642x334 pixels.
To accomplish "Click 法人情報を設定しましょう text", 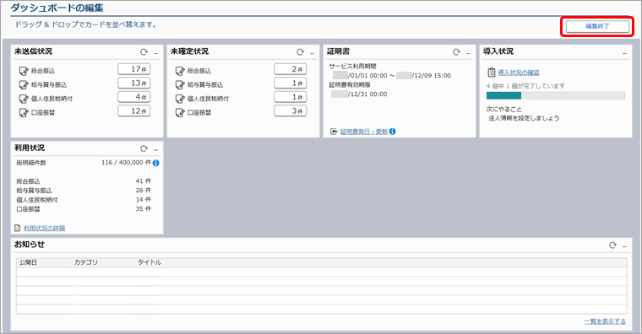I will [x=524, y=118].
